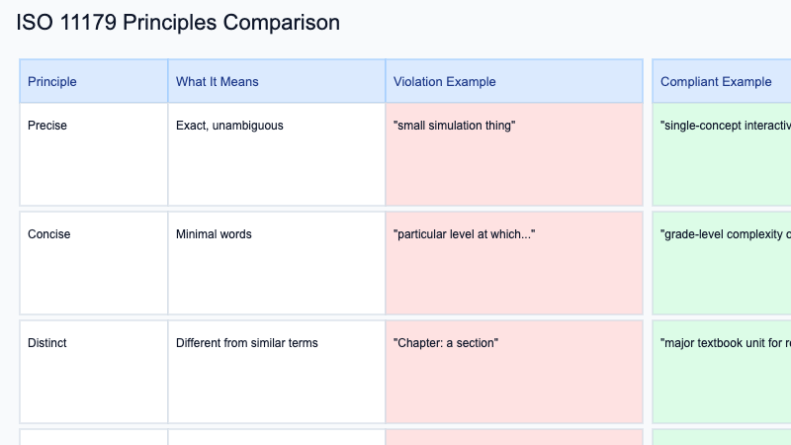The image size is (791, 445).
Task: Select the Violation Example column header
Action: [514, 81]
